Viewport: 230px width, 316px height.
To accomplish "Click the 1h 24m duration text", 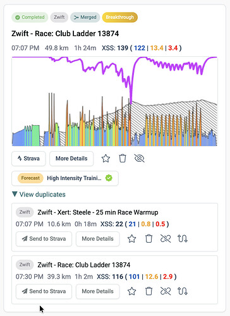I will (x=85, y=48).
